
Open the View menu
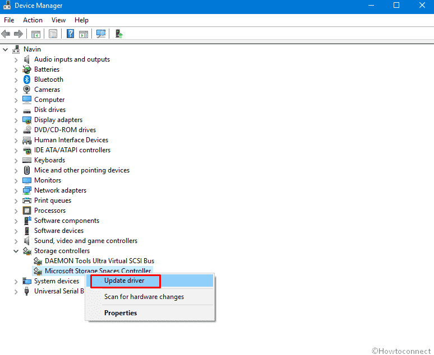[58, 20]
